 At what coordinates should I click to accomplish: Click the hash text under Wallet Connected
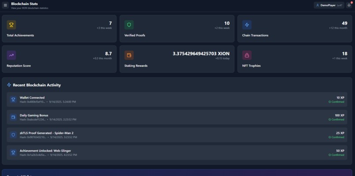[33, 102]
